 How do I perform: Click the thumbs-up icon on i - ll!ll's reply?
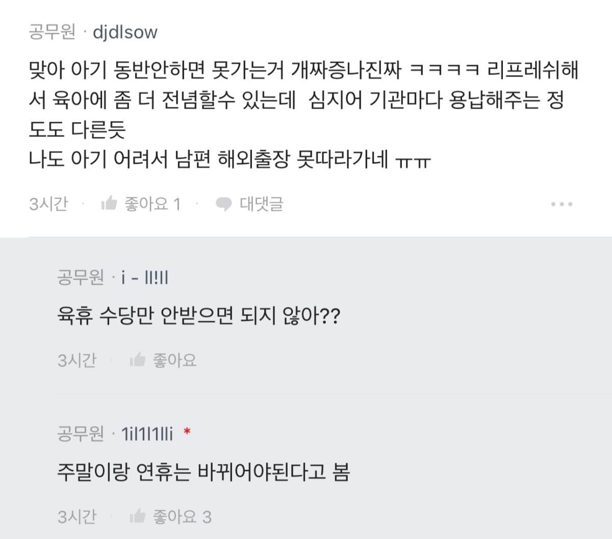pyautogui.click(x=137, y=361)
